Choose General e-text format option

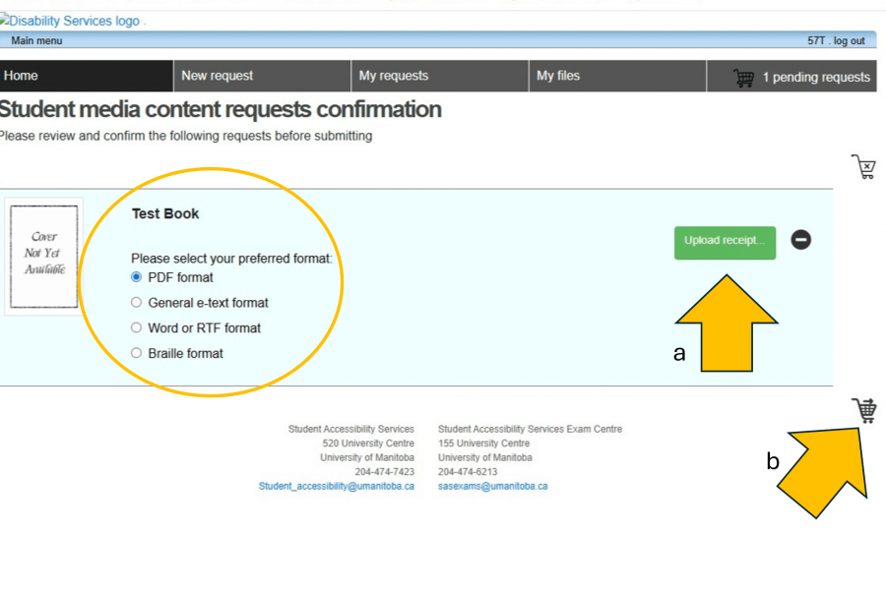pos(137,303)
